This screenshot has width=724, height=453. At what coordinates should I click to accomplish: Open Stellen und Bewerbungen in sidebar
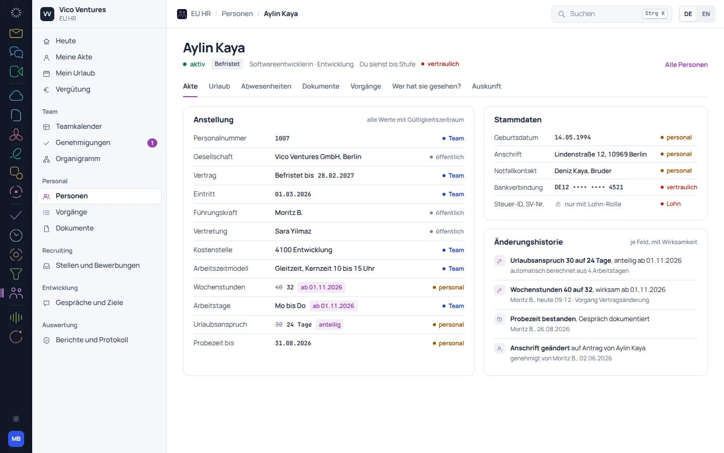pos(99,266)
